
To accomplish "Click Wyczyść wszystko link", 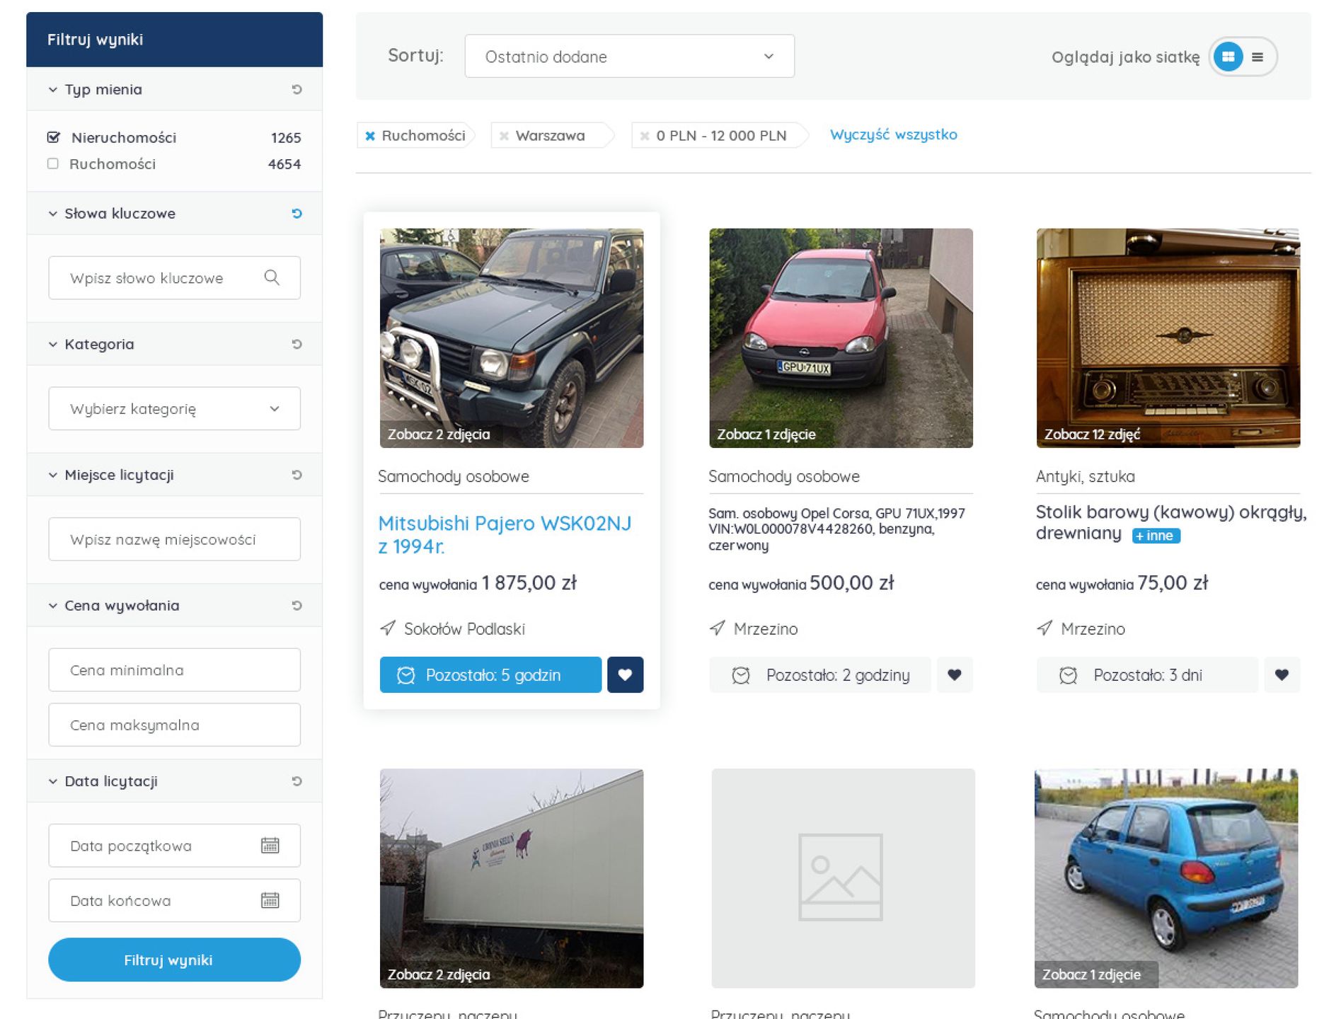I will [x=893, y=134].
